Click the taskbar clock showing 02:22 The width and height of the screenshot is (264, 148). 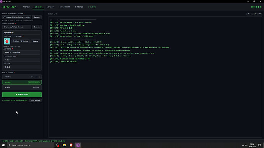[252, 145]
